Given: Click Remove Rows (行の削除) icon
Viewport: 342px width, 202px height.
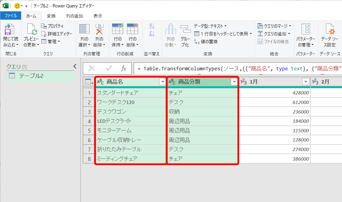Looking at the screenshot, I should coord(132,29).
